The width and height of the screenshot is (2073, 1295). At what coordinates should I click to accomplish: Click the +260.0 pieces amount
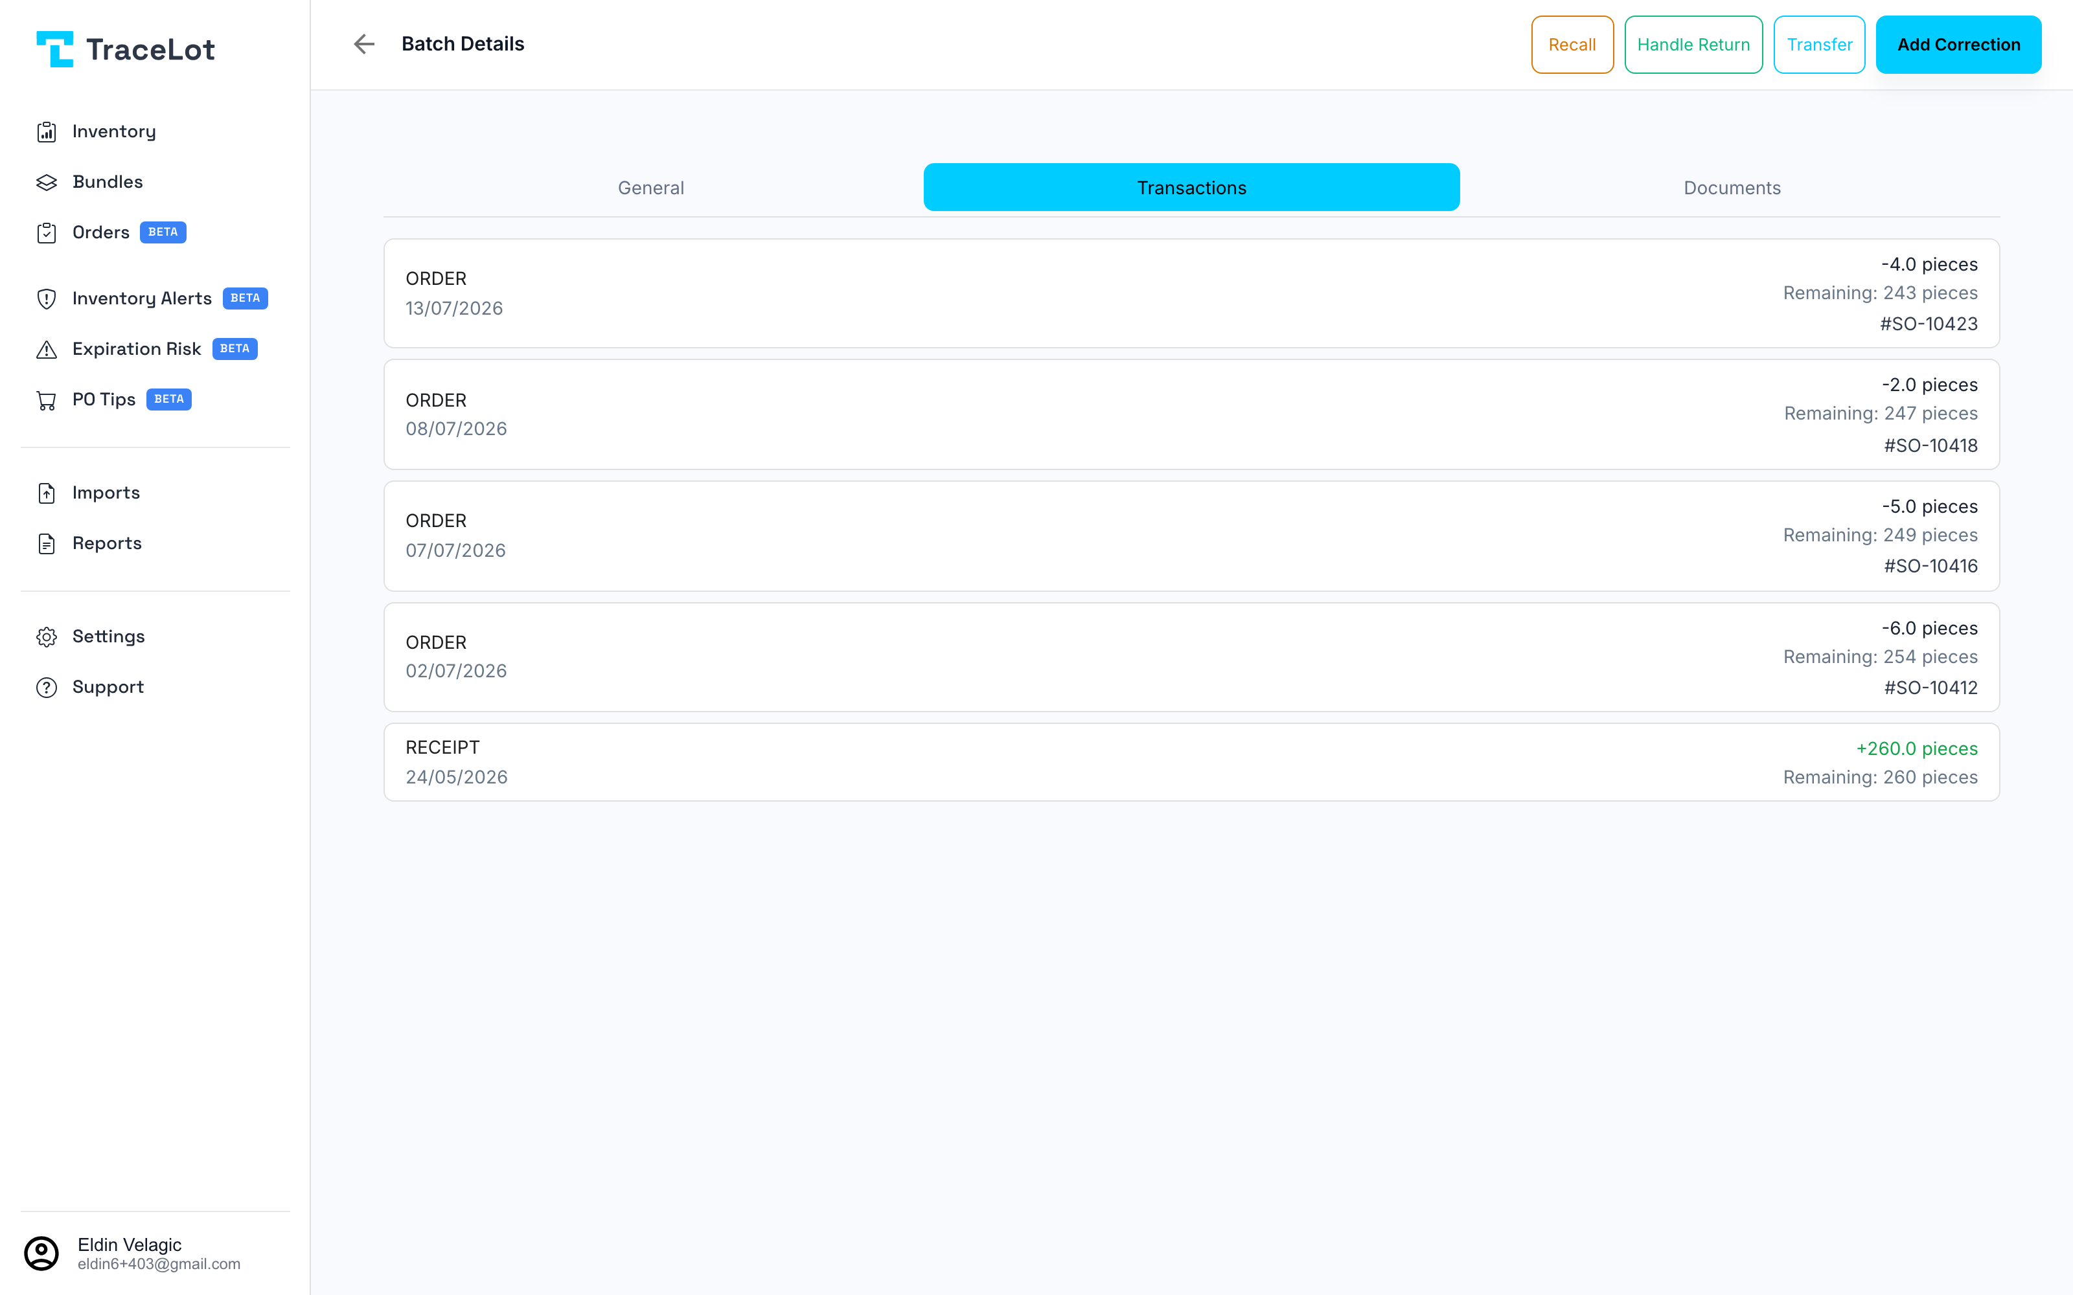(x=1916, y=749)
